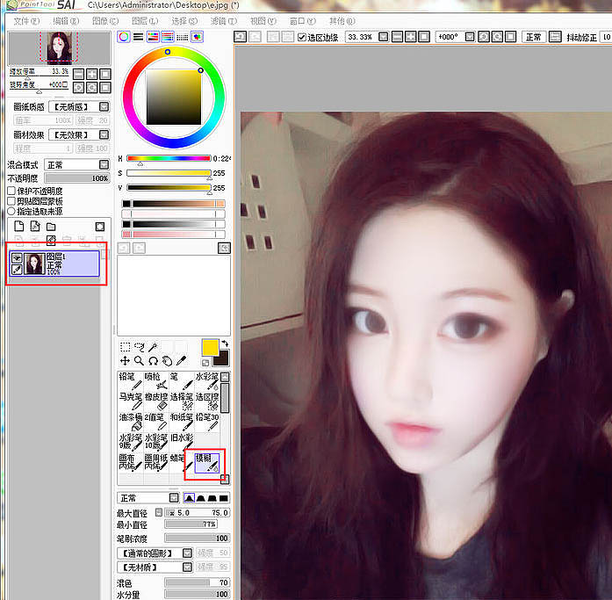612x600 pixels.
Task: Open the 最大直径 size multiplier dropdown
Action: tap(158, 512)
